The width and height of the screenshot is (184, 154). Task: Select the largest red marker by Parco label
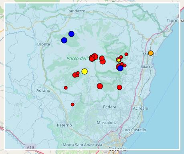click(x=95, y=57)
